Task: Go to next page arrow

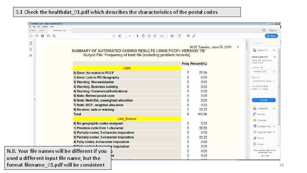Action: tap(120, 36)
